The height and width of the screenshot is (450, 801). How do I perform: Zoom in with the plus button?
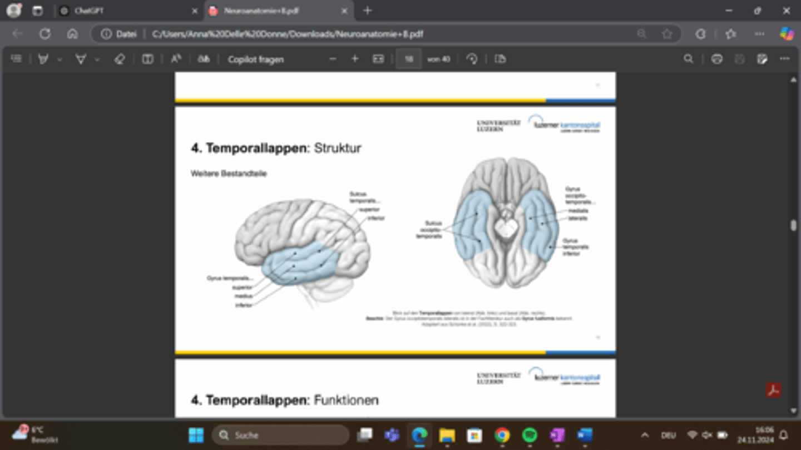tap(355, 59)
